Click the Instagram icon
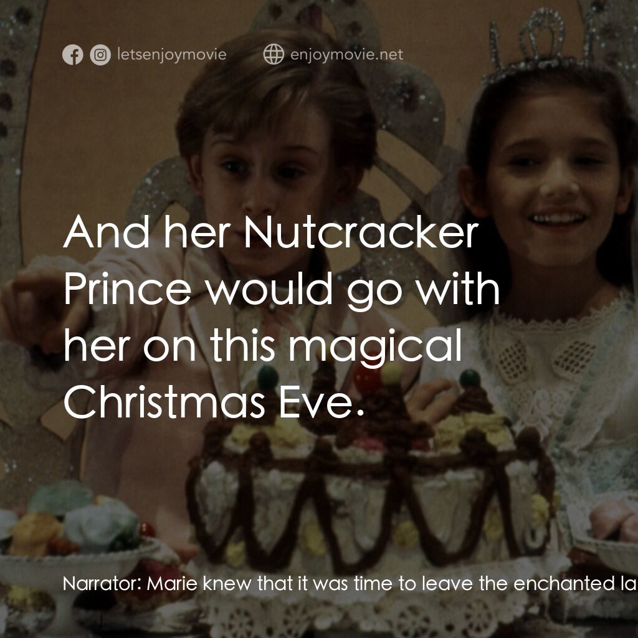The height and width of the screenshot is (638, 638). coord(100,55)
